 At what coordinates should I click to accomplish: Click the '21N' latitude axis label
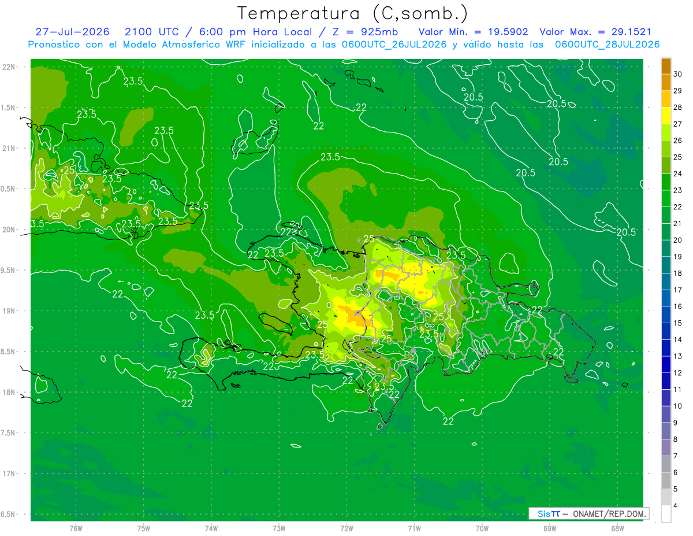point(10,148)
